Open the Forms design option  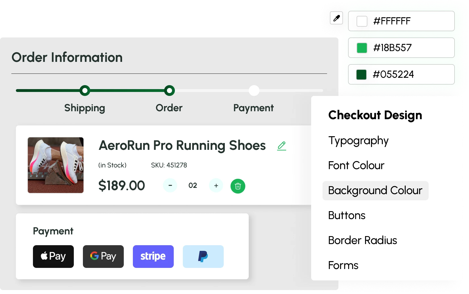343,265
